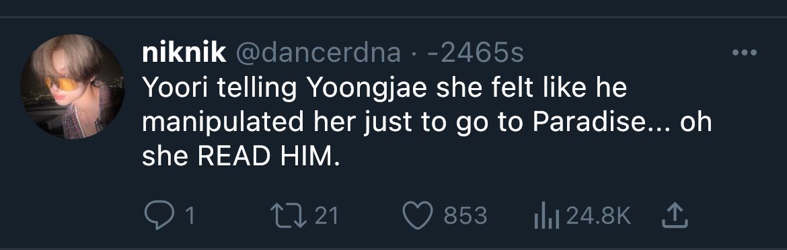Open the three-dot more options menu
The width and height of the screenshot is (787, 250).
tap(745, 52)
